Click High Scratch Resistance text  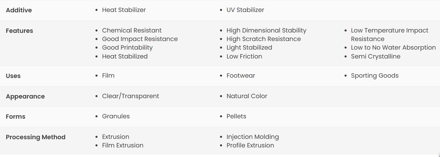(x=264, y=39)
